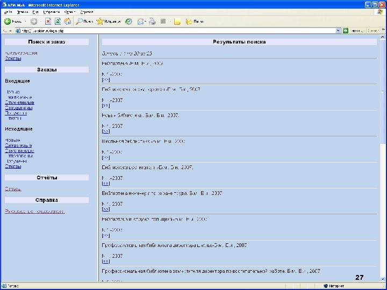Print the page with printer icon
This screenshot has width=387, height=290.
(x=152, y=21)
